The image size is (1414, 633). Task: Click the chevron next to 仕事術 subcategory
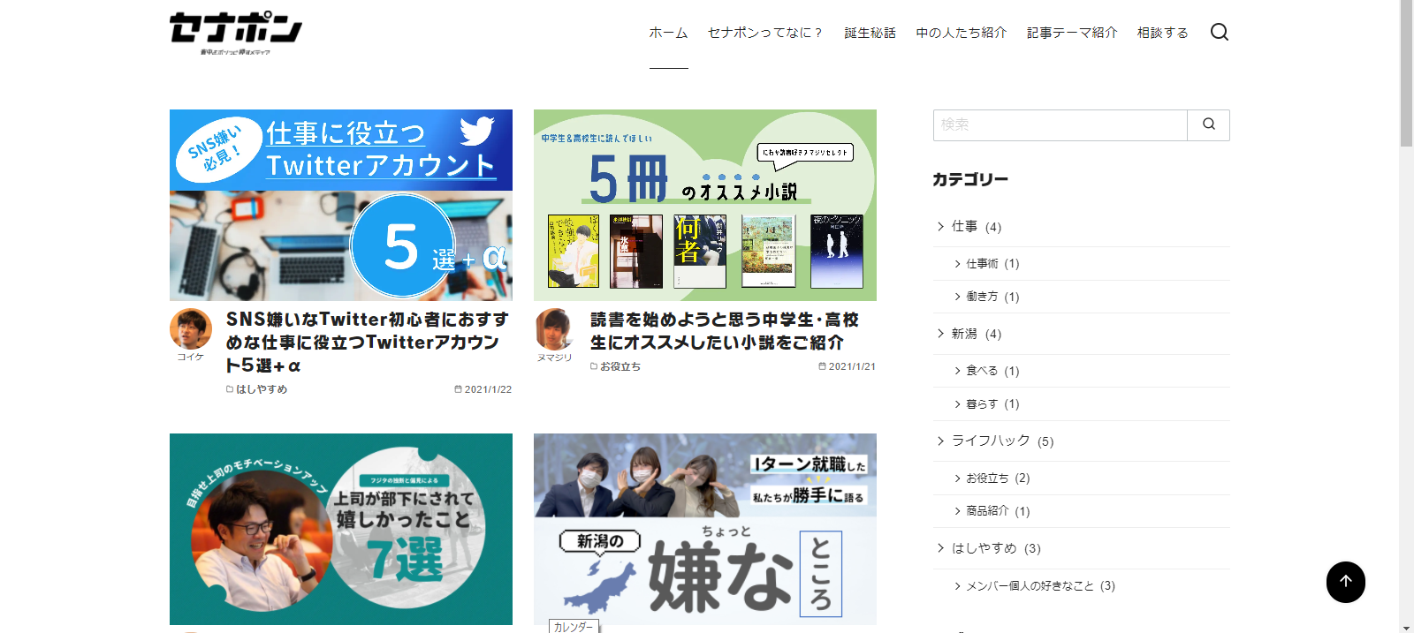(957, 264)
